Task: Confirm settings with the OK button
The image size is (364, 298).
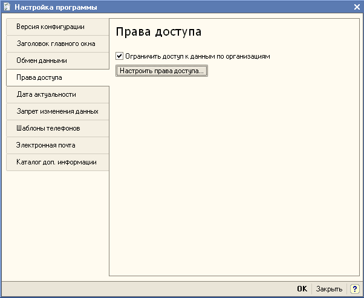Action: tap(302, 289)
